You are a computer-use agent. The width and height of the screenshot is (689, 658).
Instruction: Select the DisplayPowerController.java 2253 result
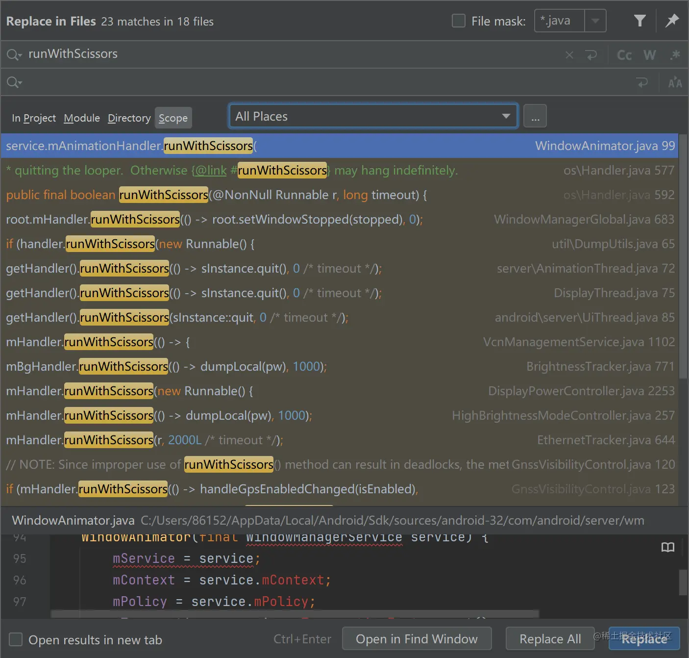tap(340, 391)
